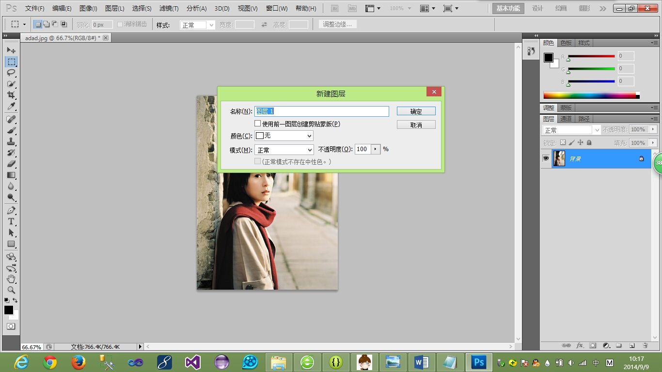The height and width of the screenshot is (372, 662).
Task: Click the Cancel (取消) button
Action: pos(416,125)
